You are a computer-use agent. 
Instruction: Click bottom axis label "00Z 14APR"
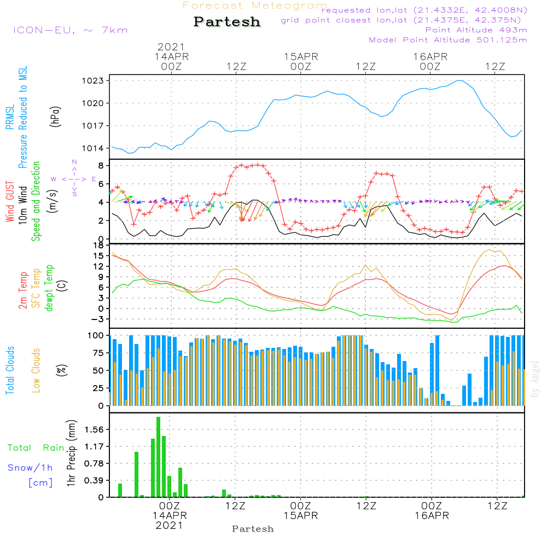(170, 511)
